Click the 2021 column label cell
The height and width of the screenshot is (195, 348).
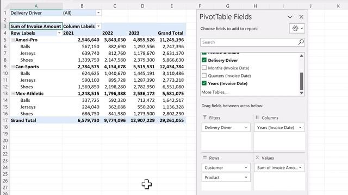(x=82, y=33)
